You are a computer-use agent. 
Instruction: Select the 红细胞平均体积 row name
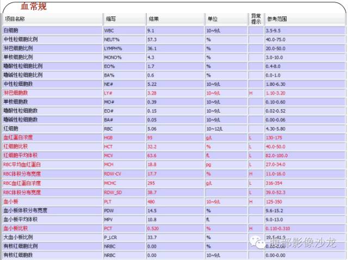21,155
